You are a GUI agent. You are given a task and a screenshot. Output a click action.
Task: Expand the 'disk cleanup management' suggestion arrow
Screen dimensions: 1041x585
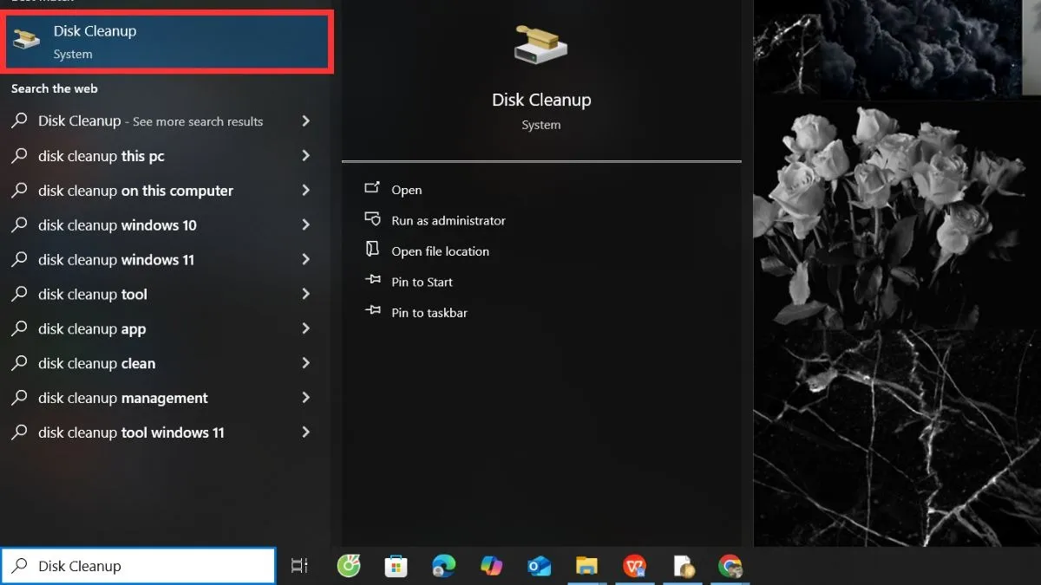coord(305,398)
